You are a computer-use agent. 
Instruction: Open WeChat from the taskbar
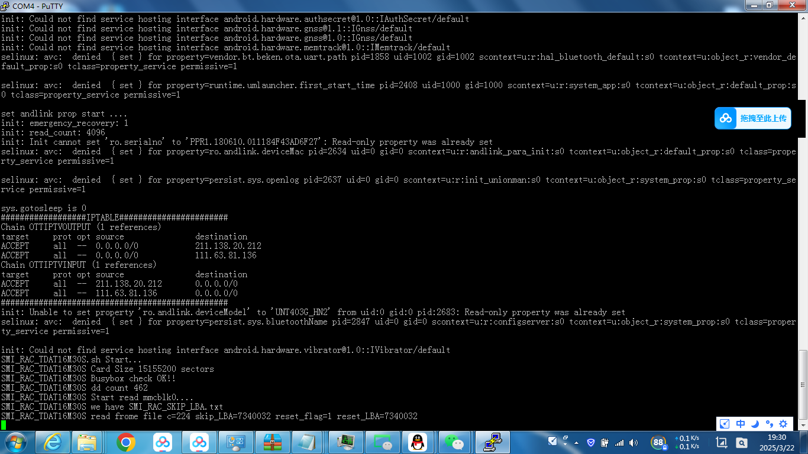(454, 442)
